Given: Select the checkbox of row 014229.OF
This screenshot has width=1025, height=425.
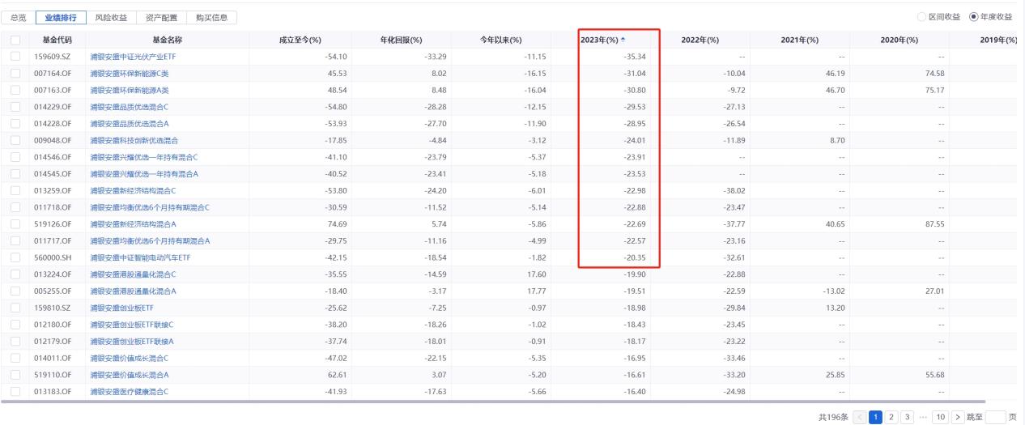Looking at the screenshot, I should coord(16,106).
